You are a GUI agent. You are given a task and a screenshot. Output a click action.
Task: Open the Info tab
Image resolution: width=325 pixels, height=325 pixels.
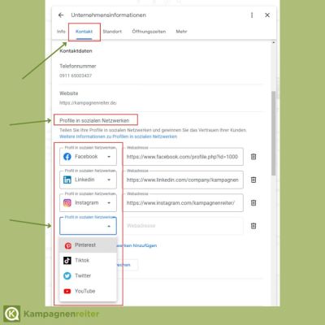(61, 32)
